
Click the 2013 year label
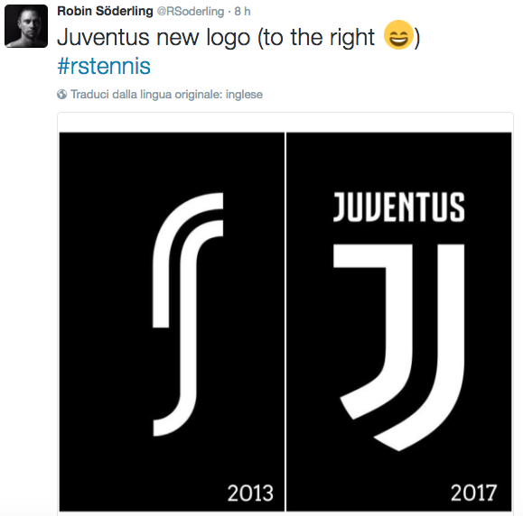click(x=250, y=493)
